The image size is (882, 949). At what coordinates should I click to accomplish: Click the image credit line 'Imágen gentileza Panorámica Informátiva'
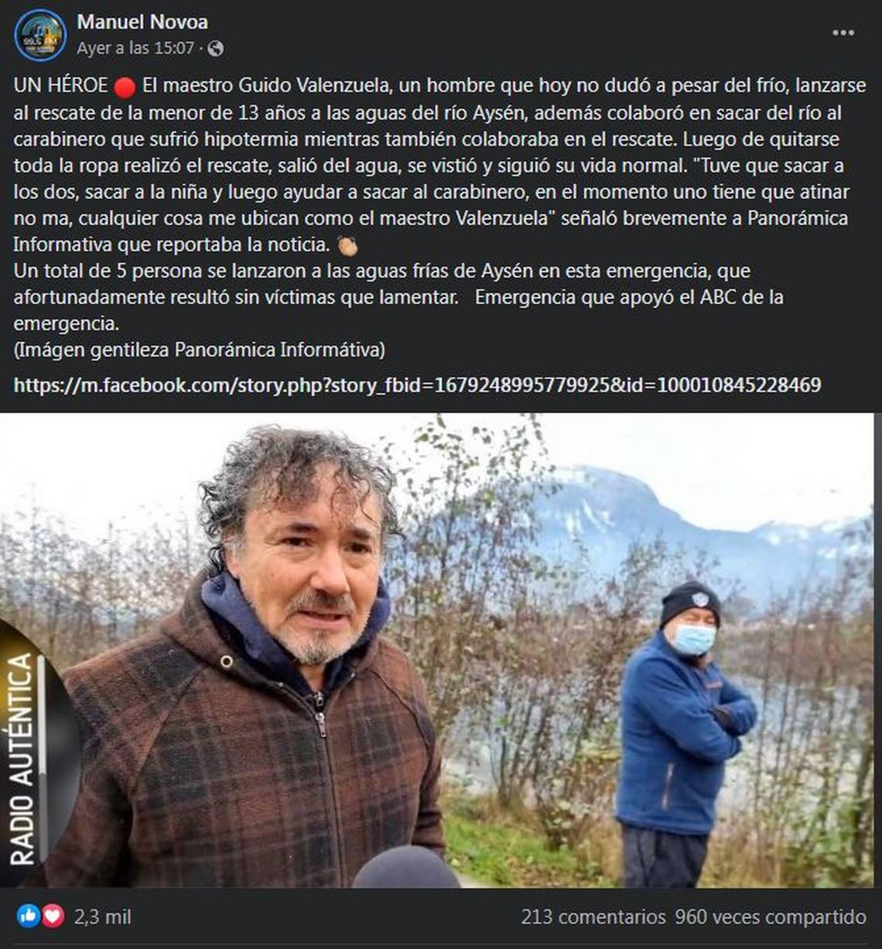coord(199,350)
